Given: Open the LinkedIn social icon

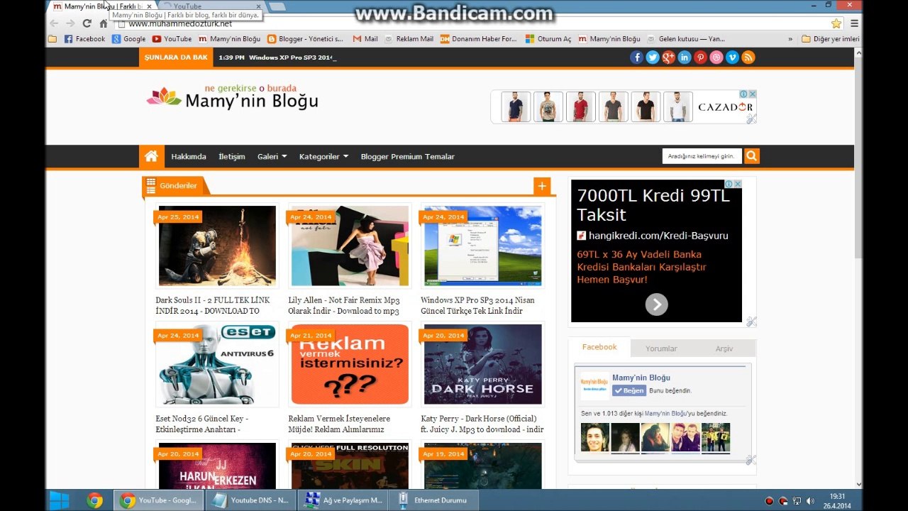Looking at the screenshot, I should click(x=685, y=57).
